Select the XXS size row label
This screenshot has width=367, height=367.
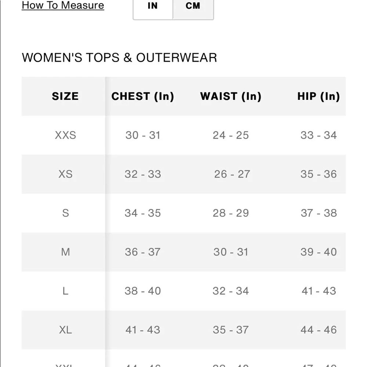tap(66, 135)
